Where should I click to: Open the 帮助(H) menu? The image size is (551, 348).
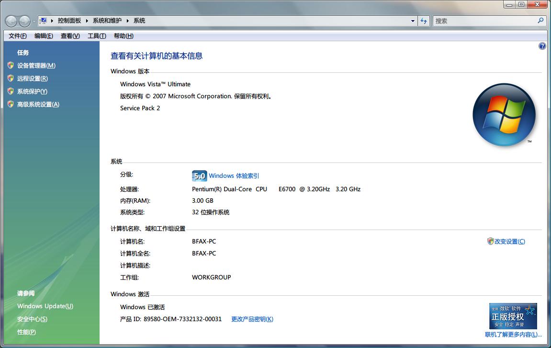[x=124, y=36]
